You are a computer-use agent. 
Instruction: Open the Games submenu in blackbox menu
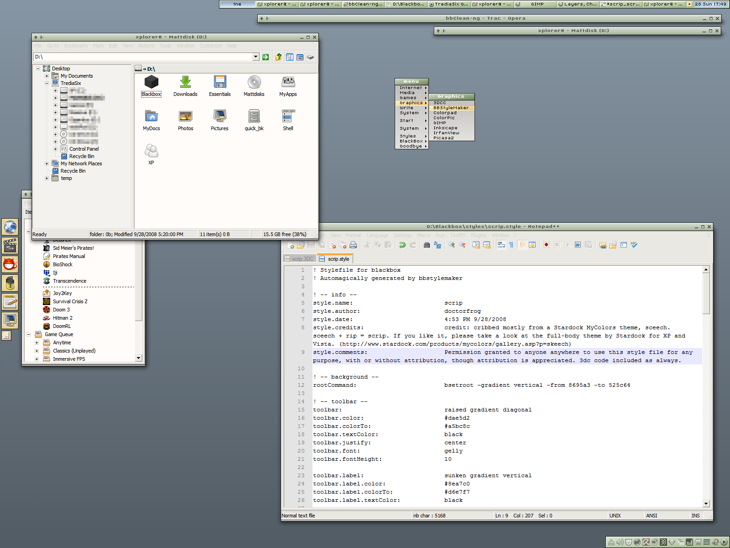coord(412,98)
